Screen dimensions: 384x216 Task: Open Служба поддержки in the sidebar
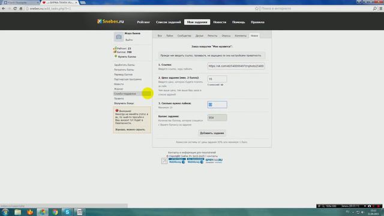pos(125,94)
